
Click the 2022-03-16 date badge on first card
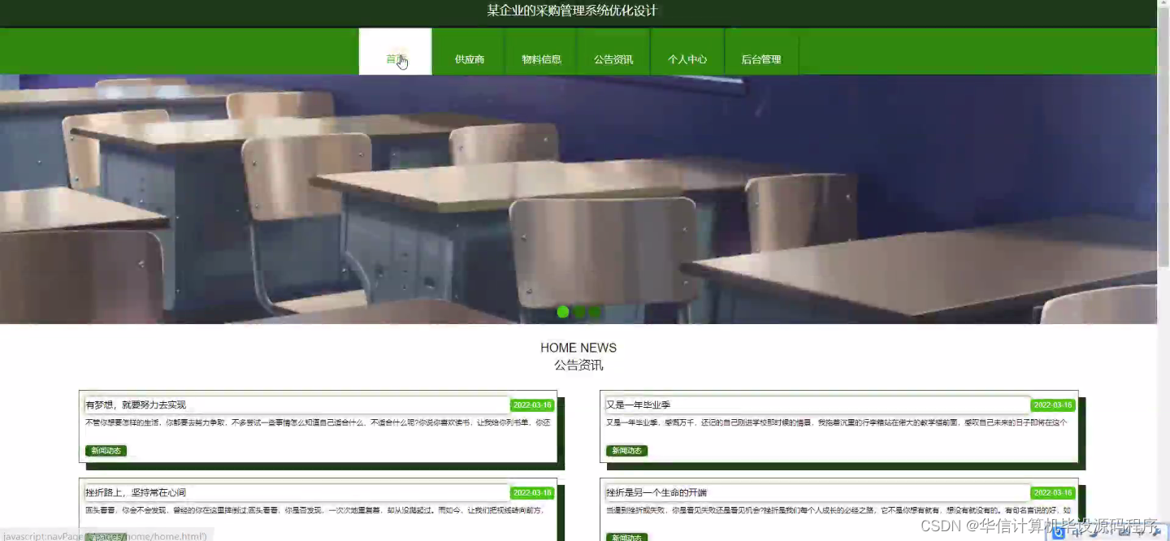[532, 405]
